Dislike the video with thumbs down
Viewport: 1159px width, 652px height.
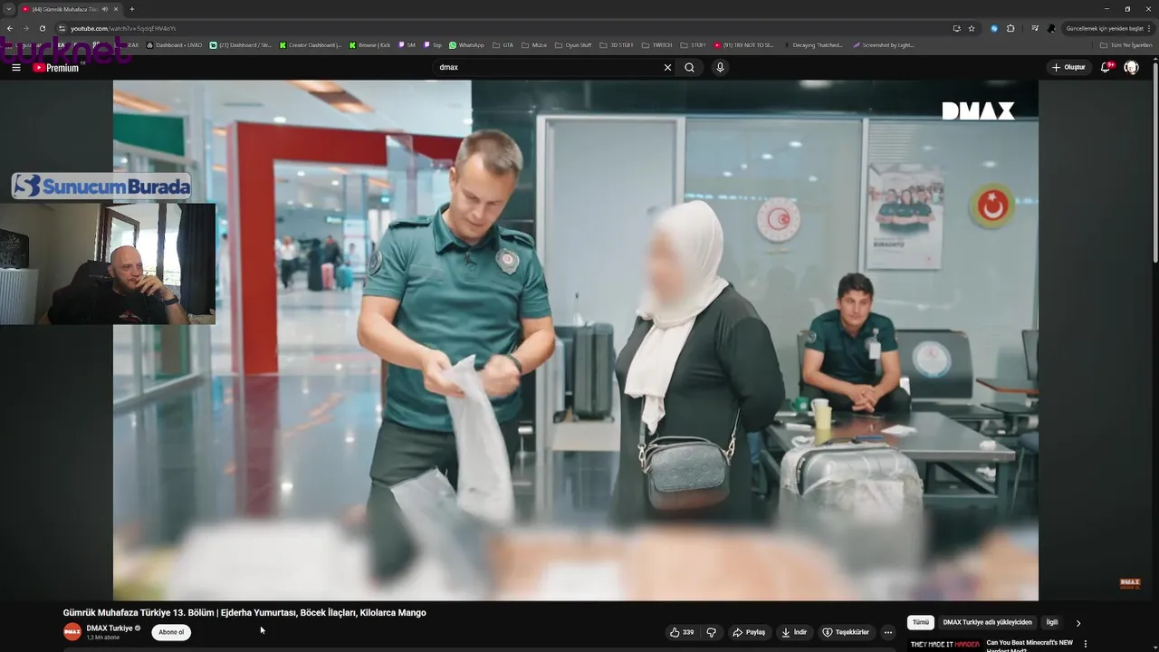[712, 632]
